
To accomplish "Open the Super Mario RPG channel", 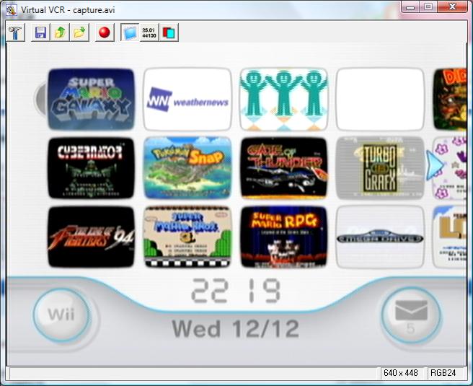I will tap(283, 237).
